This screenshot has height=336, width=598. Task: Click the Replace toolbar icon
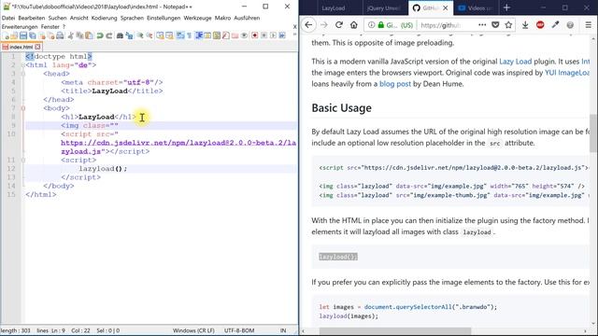pyautogui.click(x=130, y=35)
